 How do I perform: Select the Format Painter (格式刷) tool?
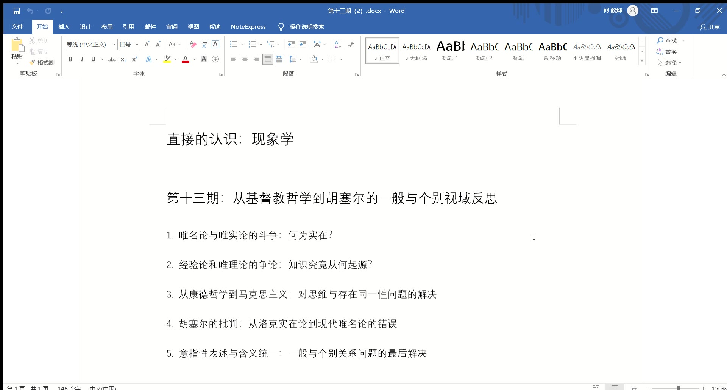(42, 63)
